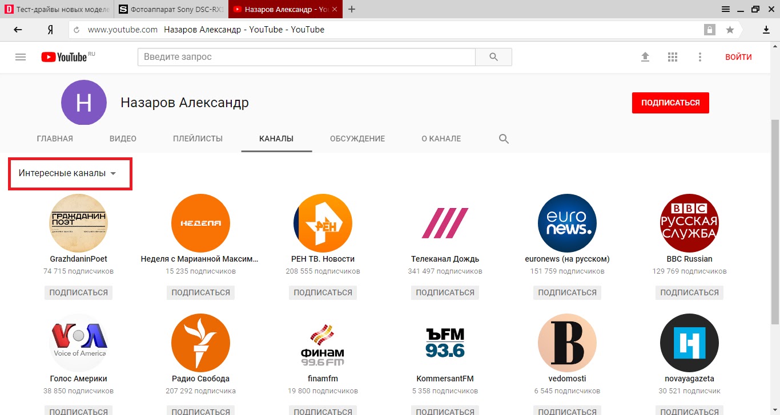This screenshot has height=415, width=780.
Task: Open the GrazhdaninPoet channel logo
Action: pos(79,223)
